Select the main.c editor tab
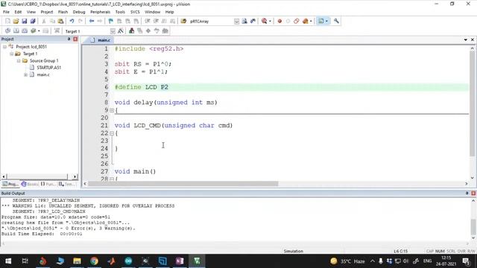 tap(101, 40)
